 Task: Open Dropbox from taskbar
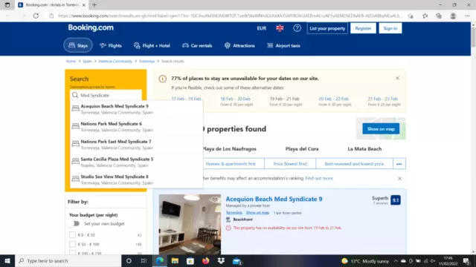221,260
